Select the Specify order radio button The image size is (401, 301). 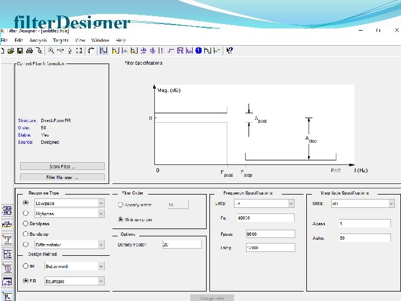[120, 205]
